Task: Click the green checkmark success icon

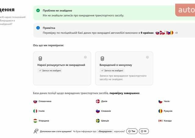Action: click(x=38, y=10)
